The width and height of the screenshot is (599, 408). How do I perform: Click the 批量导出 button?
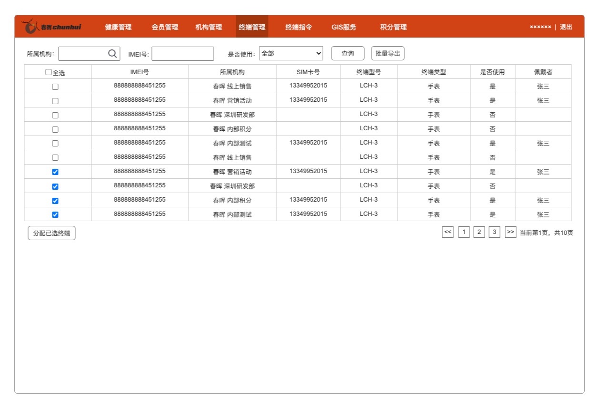coord(388,53)
